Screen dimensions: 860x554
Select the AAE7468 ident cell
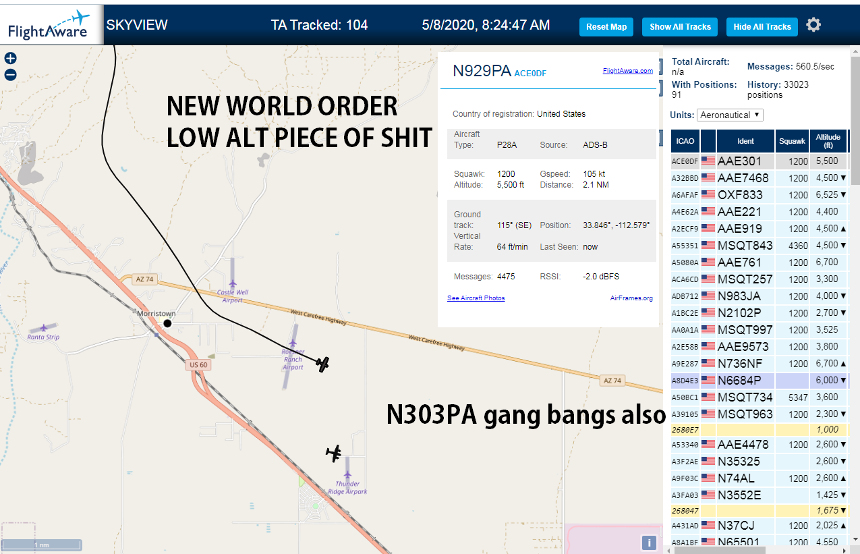pyautogui.click(x=745, y=178)
